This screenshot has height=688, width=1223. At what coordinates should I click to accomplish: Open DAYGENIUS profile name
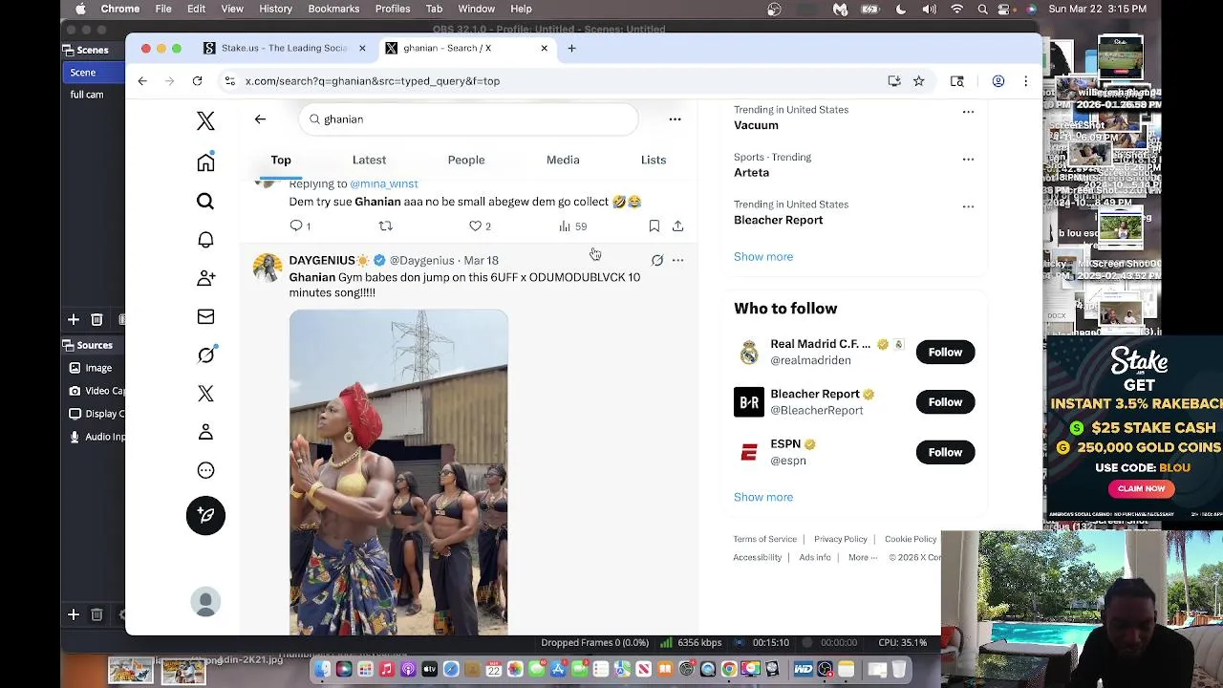point(322,260)
